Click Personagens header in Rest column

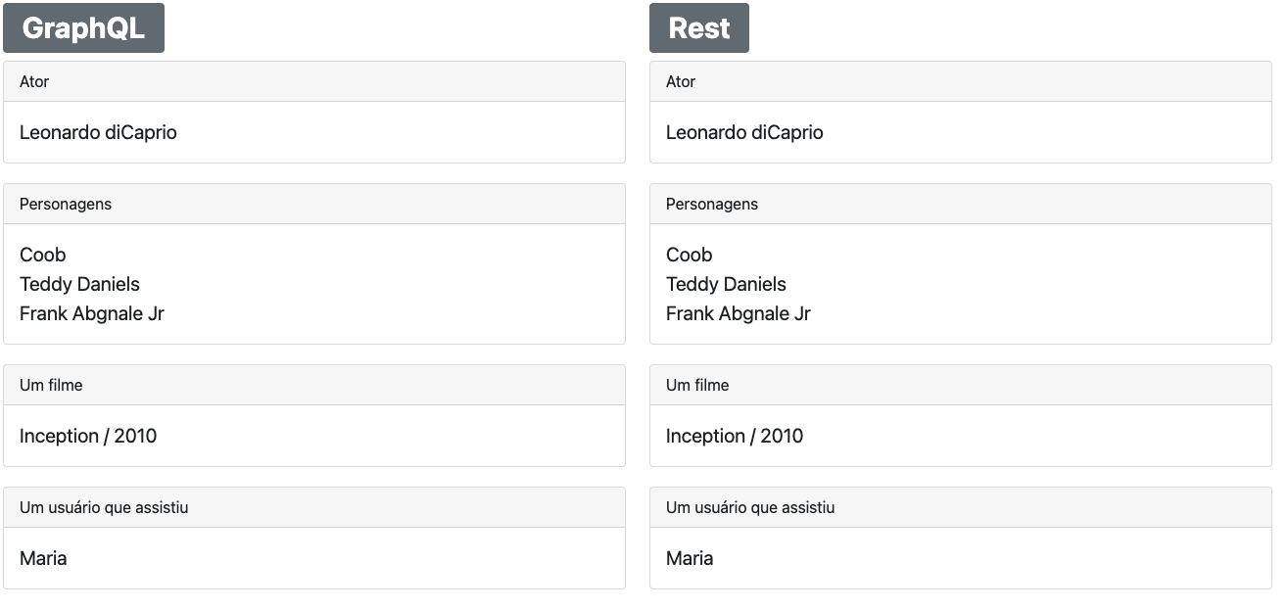coord(712,205)
